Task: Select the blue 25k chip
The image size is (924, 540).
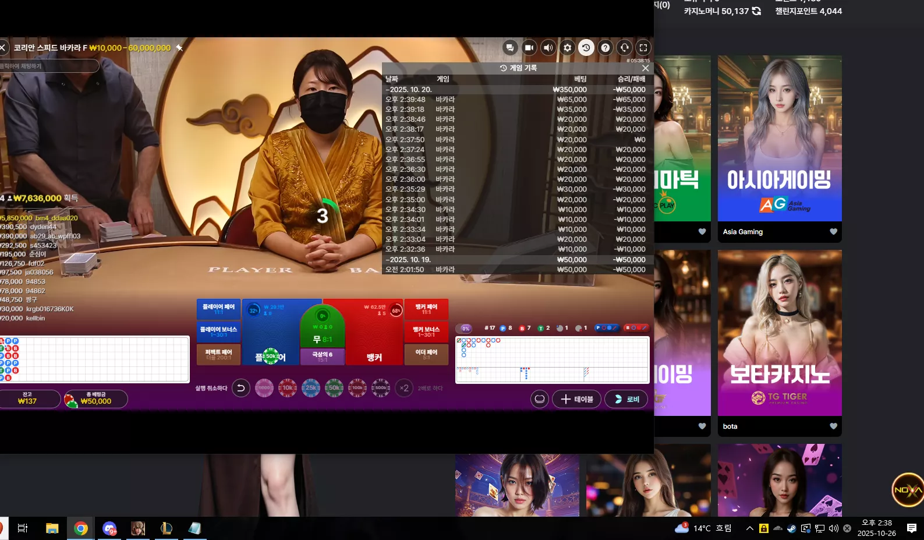Action: 311,388
